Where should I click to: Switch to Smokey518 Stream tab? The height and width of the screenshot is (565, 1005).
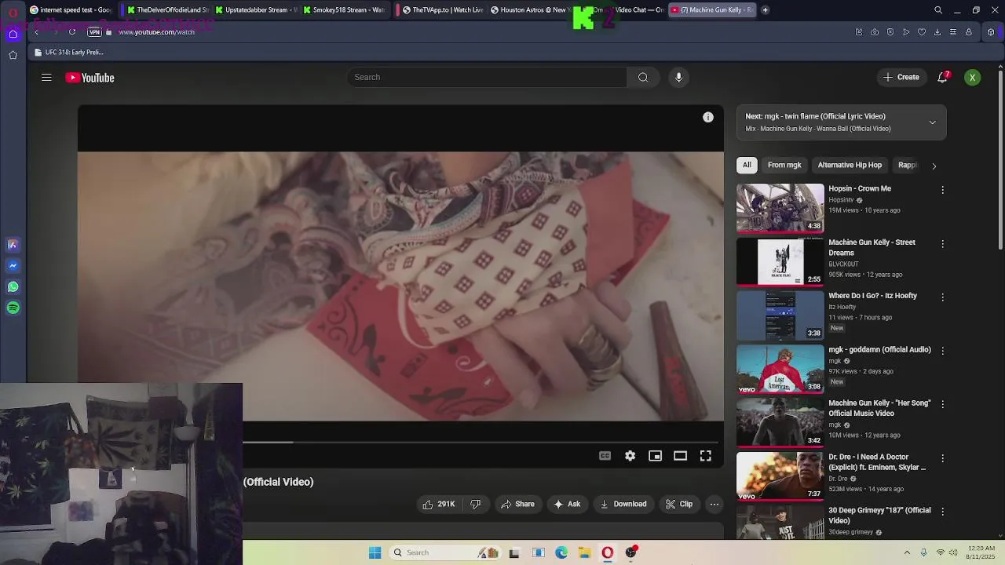coord(344,10)
